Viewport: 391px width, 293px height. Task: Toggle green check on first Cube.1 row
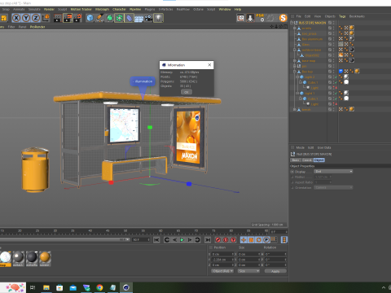[x=336, y=82]
